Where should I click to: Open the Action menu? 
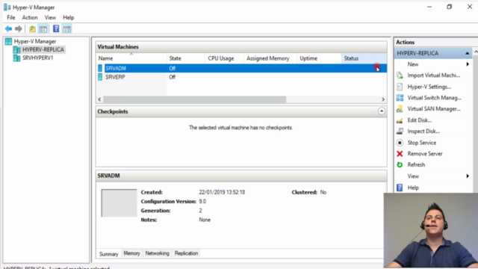pyautogui.click(x=30, y=18)
